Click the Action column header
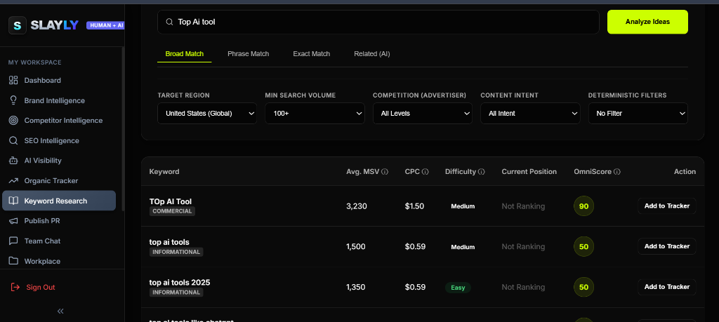This screenshot has width=719, height=322. pos(685,172)
